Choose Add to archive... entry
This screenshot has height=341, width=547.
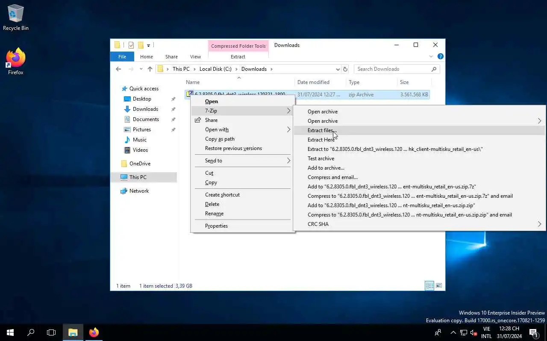pos(419,168)
